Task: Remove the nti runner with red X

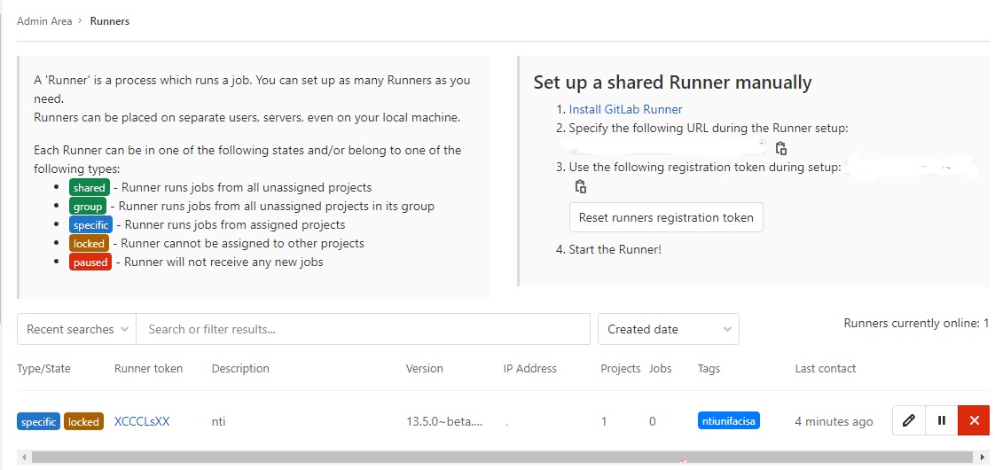Action: coord(975,419)
